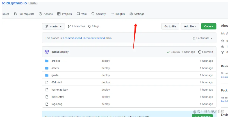This screenshot has width=230, height=118.
Task: Open the Issues tab
Action: [5, 14]
